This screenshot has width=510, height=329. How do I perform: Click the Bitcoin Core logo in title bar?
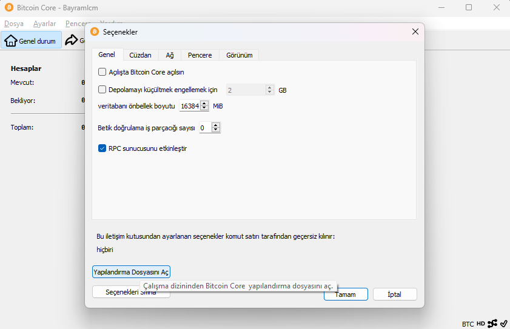[x=9, y=7]
